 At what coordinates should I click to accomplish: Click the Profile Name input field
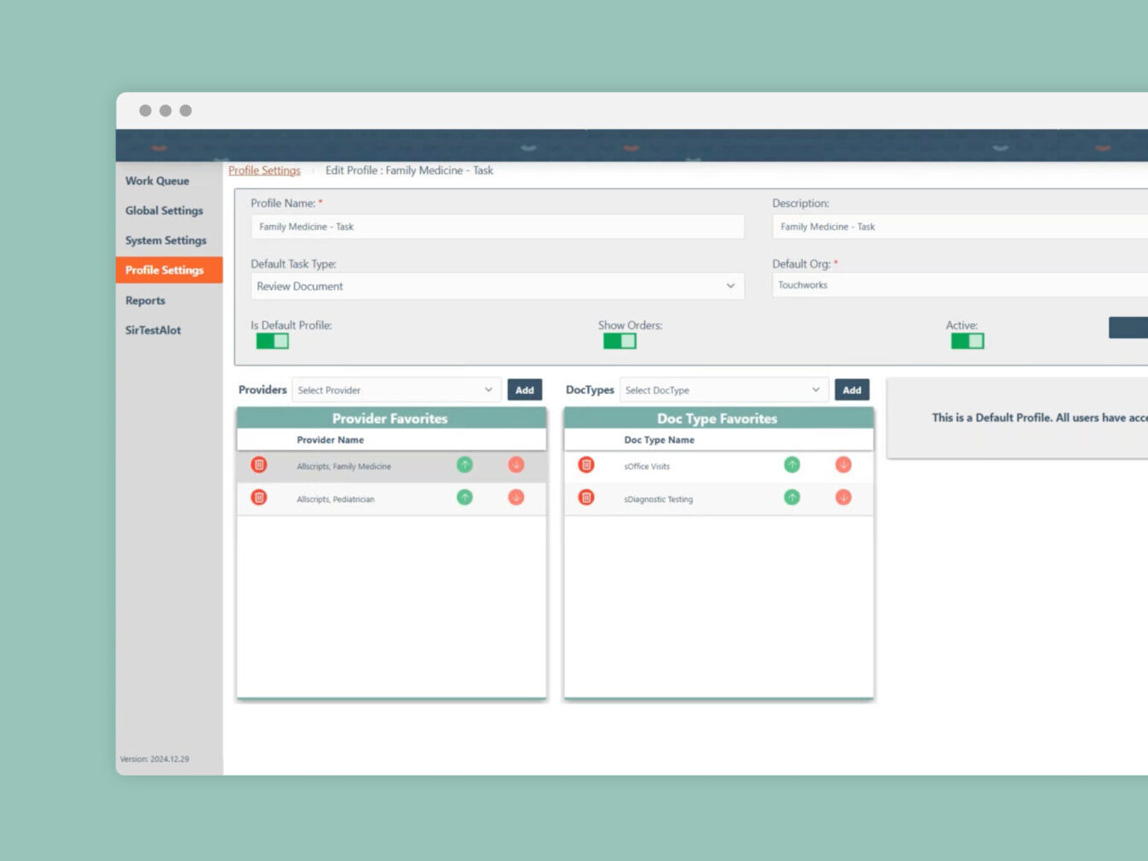(x=497, y=227)
